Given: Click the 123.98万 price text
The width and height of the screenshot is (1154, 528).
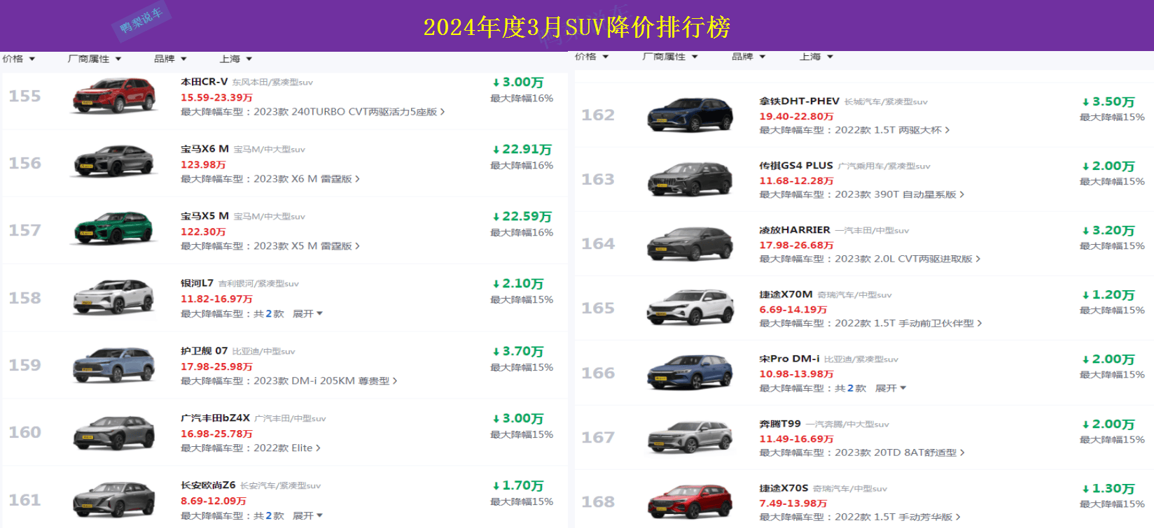Looking at the screenshot, I should click(203, 165).
